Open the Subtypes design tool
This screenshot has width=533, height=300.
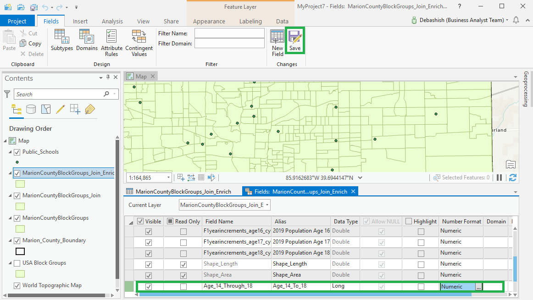62,40
